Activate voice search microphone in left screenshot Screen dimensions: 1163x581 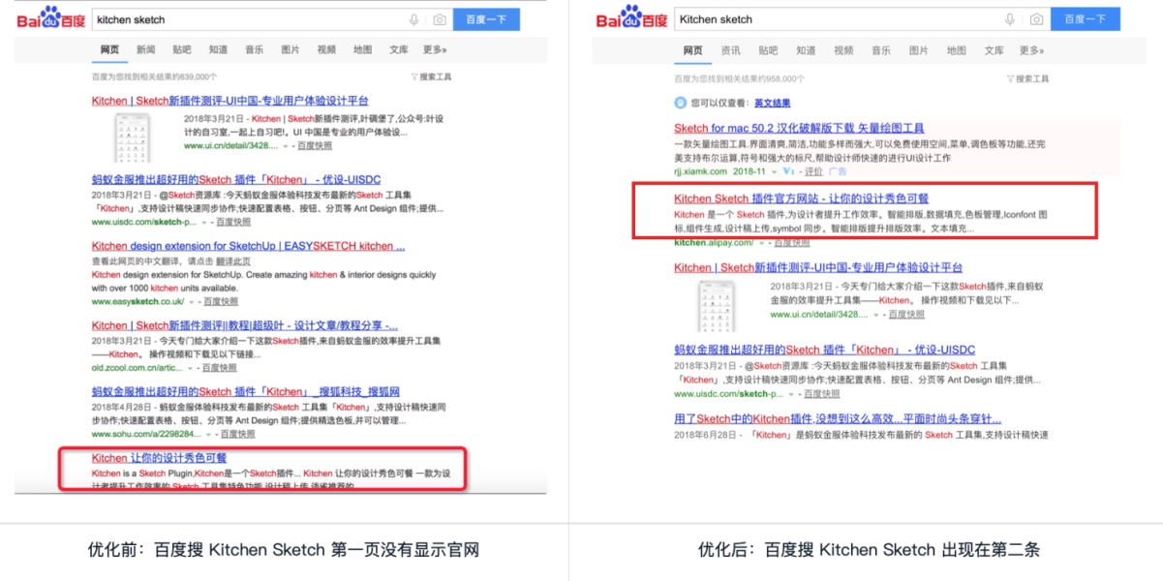pos(414,19)
